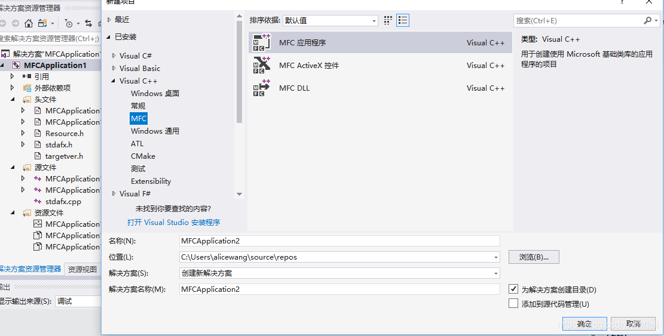Screen dimensions: 664x336
Task: Click the 资源文件 filter folder icon
Action: point(27,212)
